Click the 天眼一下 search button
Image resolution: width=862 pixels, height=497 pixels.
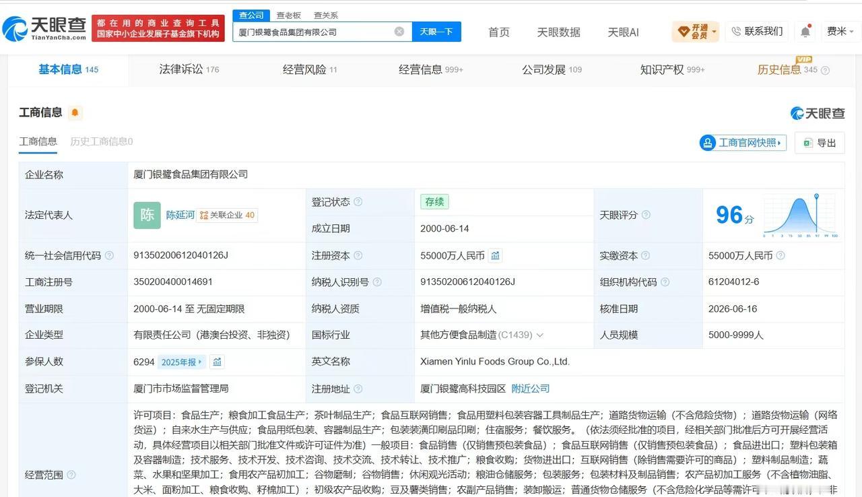click(x=436, y=32)
